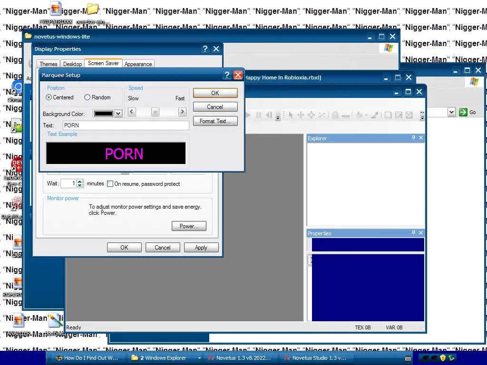Image resolution: width=487 pixels, height=365 pixels.
Task: Click the black Background Color swatch
Action: coord(104,114)
